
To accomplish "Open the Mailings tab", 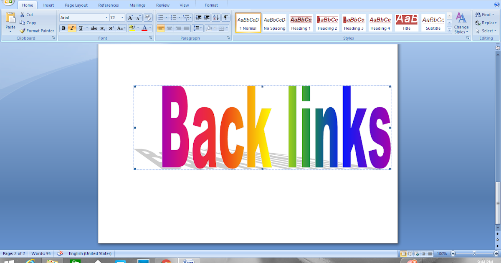I will [x=137, y=5].
